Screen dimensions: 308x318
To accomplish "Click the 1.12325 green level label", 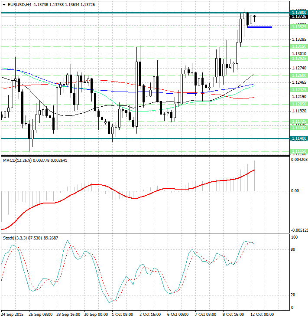I will [x=299, y=89].
